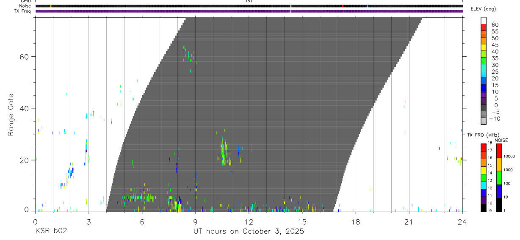The image size is (520, 240).
Task: Select the yellow segment of the ELEV color bar
Action: tap(483, 47)
